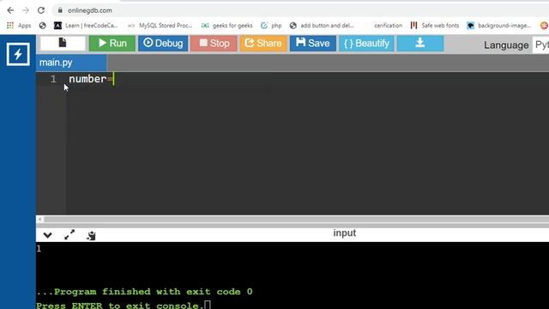Expand console to fullscreen with arrows icon
Image resolution: width=549 pixels, height=309 pixels.
(x=69, y=234)
